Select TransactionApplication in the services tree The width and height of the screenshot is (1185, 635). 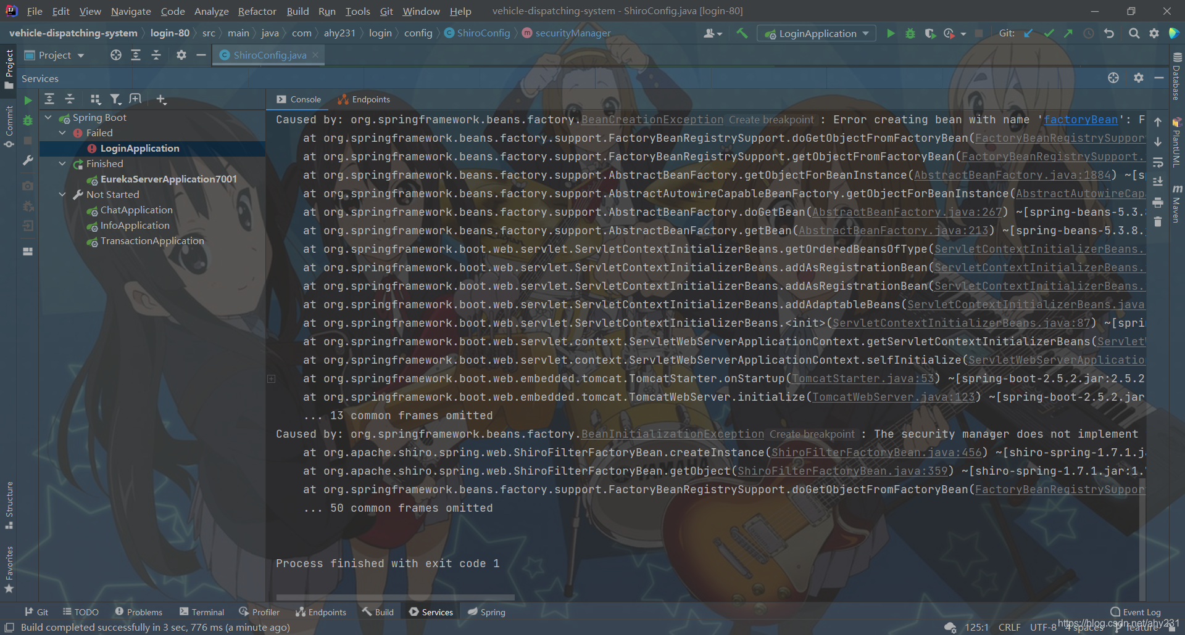pyautogui.click(x=152, y=240)
